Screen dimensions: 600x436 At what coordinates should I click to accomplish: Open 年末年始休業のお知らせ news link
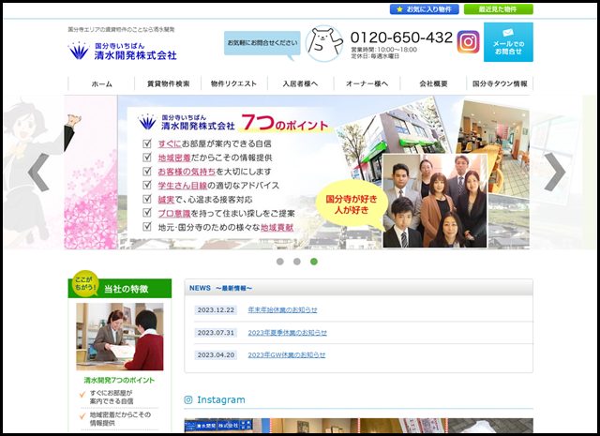(x=282, y=309)
